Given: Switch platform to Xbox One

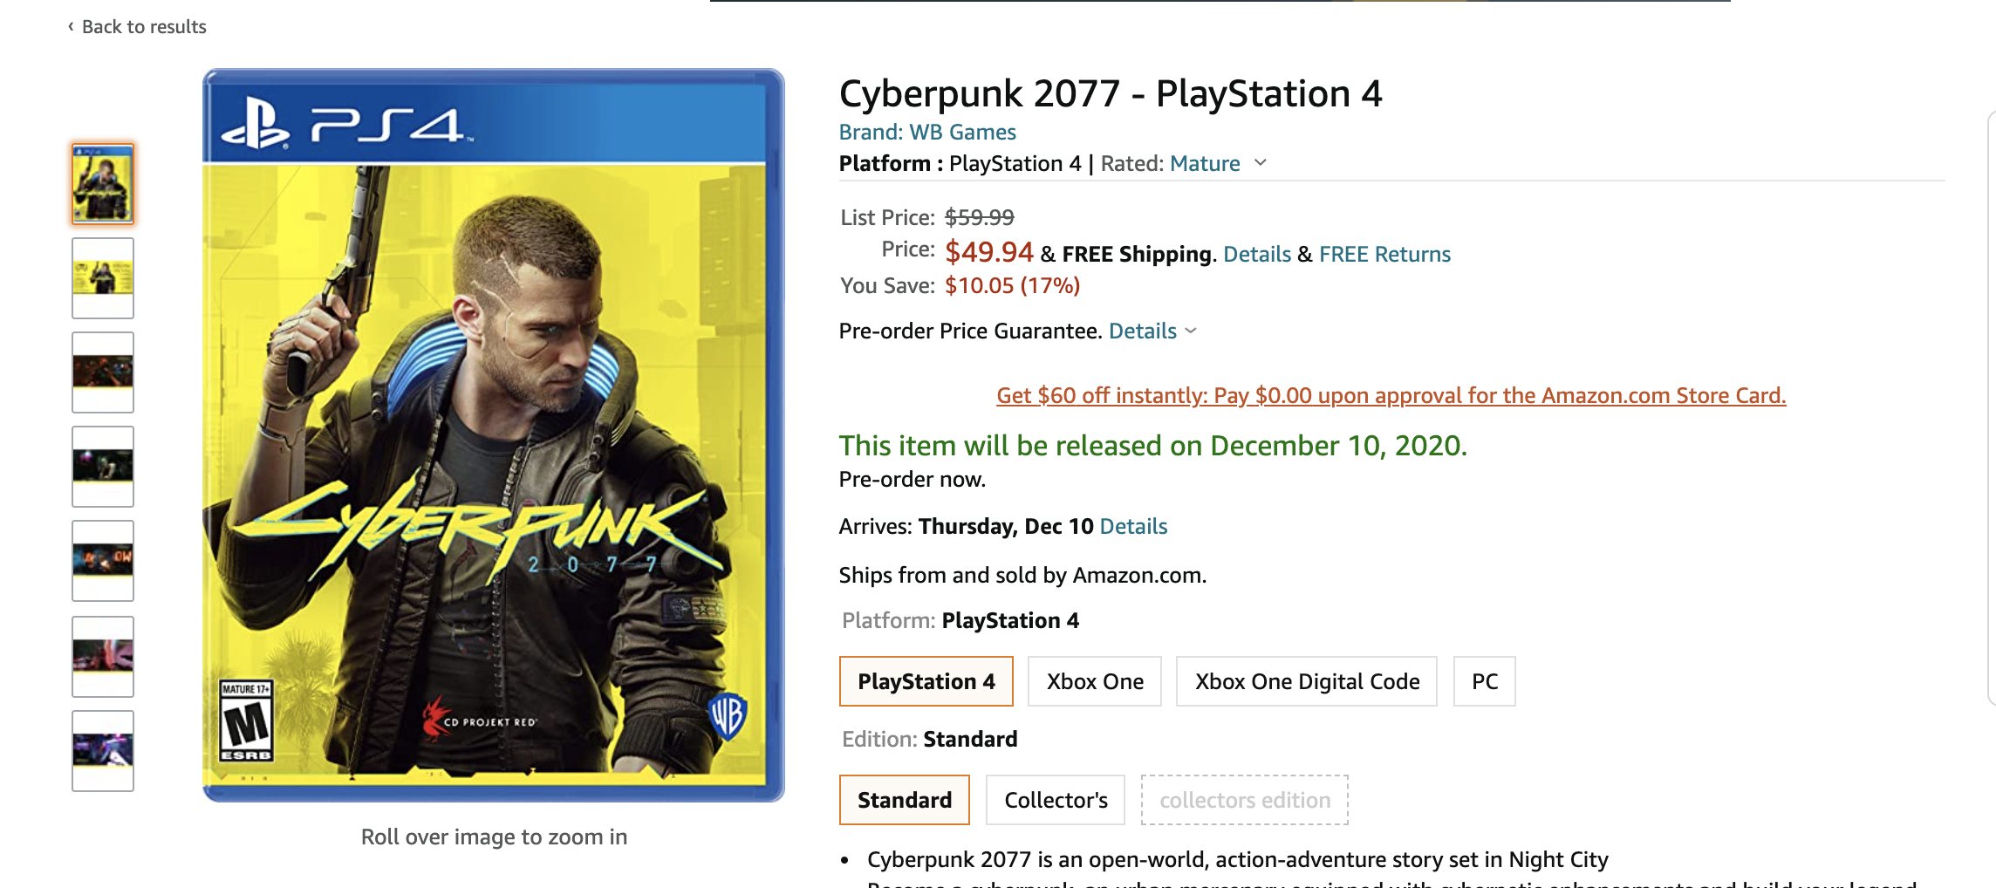Looking at the screenshot, I should (x=1095, y=681).
